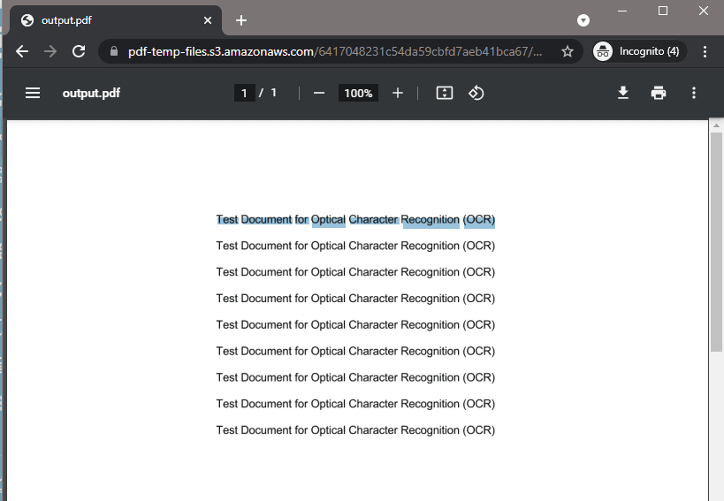This screenshot has width=724, height=501.
Task: Open the PDF sidebar hamburger menu
Action: (33, 93)
